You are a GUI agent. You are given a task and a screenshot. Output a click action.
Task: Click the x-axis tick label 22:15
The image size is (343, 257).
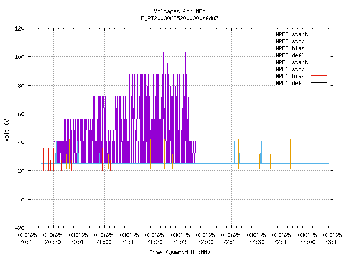231,242
